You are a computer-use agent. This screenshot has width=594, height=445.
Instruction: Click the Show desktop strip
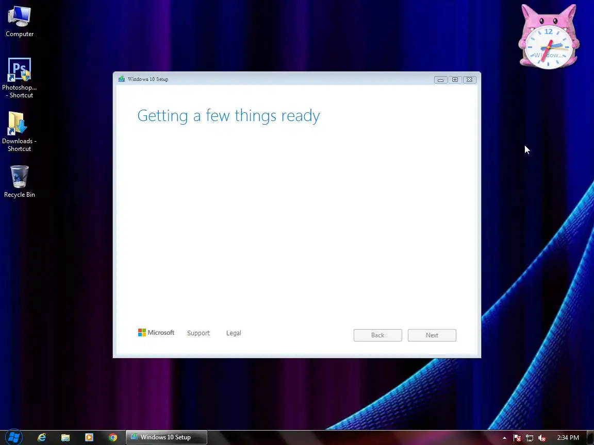[590, 438]
